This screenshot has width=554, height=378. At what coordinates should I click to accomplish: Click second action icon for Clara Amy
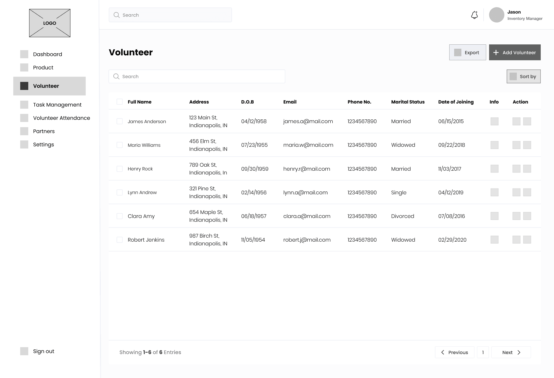[x=527, y=216]
